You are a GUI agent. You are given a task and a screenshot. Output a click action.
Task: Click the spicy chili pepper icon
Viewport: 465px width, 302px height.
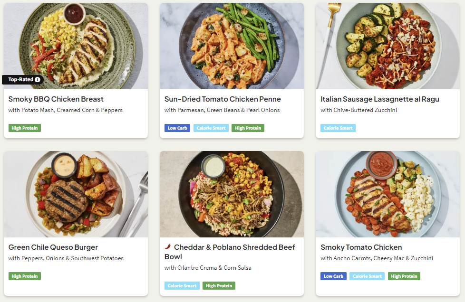[x=168, y=247]
